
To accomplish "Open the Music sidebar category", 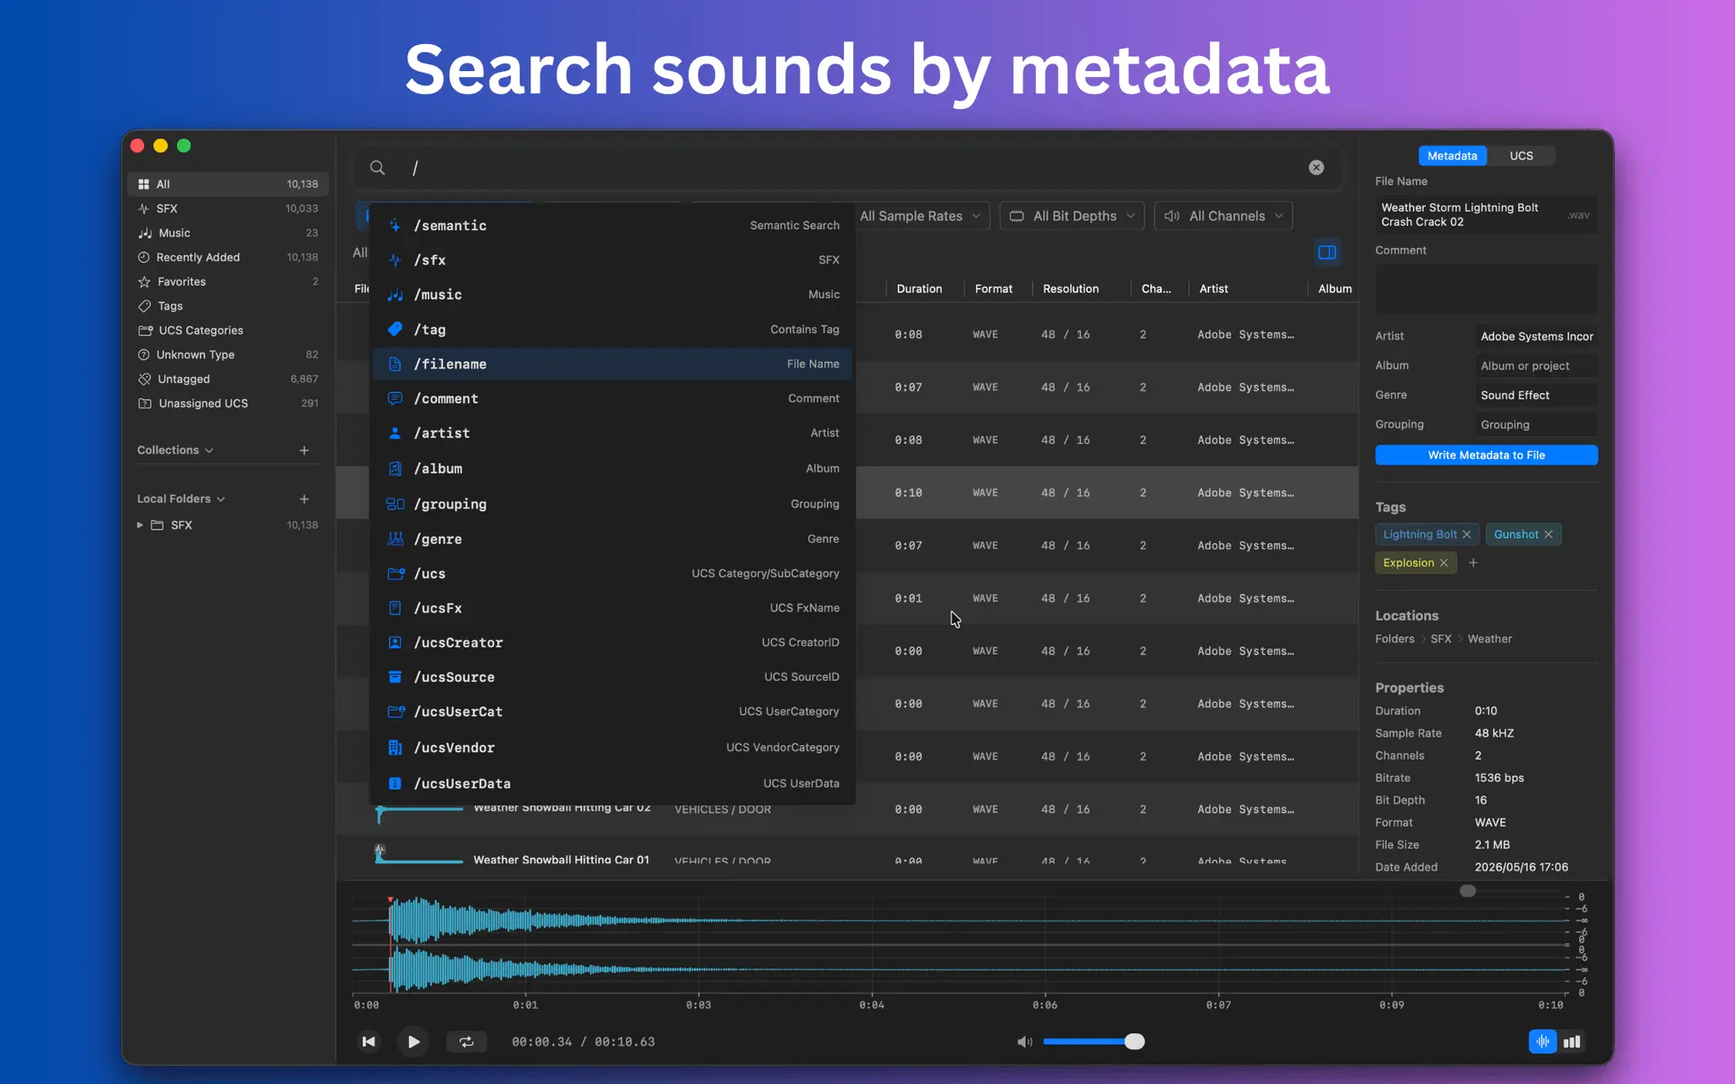I will point(228,233).
